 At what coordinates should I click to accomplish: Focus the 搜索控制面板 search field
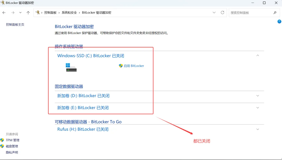point(254,13)
